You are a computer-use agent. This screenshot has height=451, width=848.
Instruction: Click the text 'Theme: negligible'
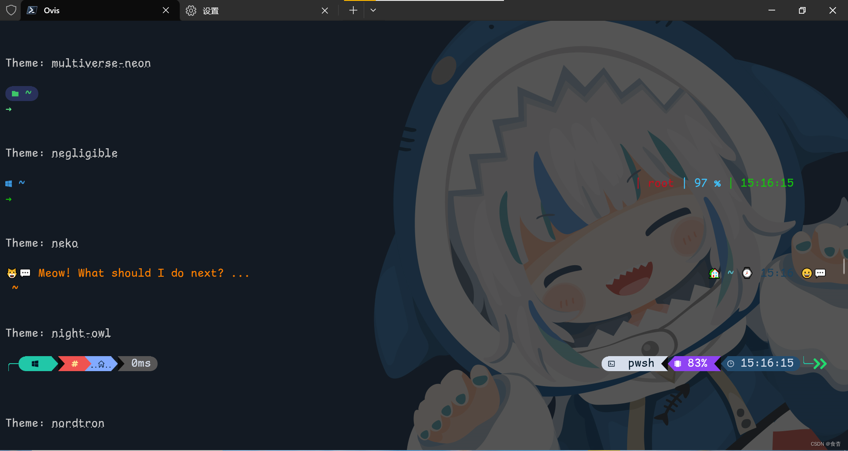click(61, 153)
